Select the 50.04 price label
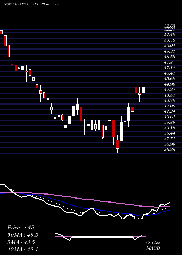This screenshot has height=255, width=182. click(169, 46)
